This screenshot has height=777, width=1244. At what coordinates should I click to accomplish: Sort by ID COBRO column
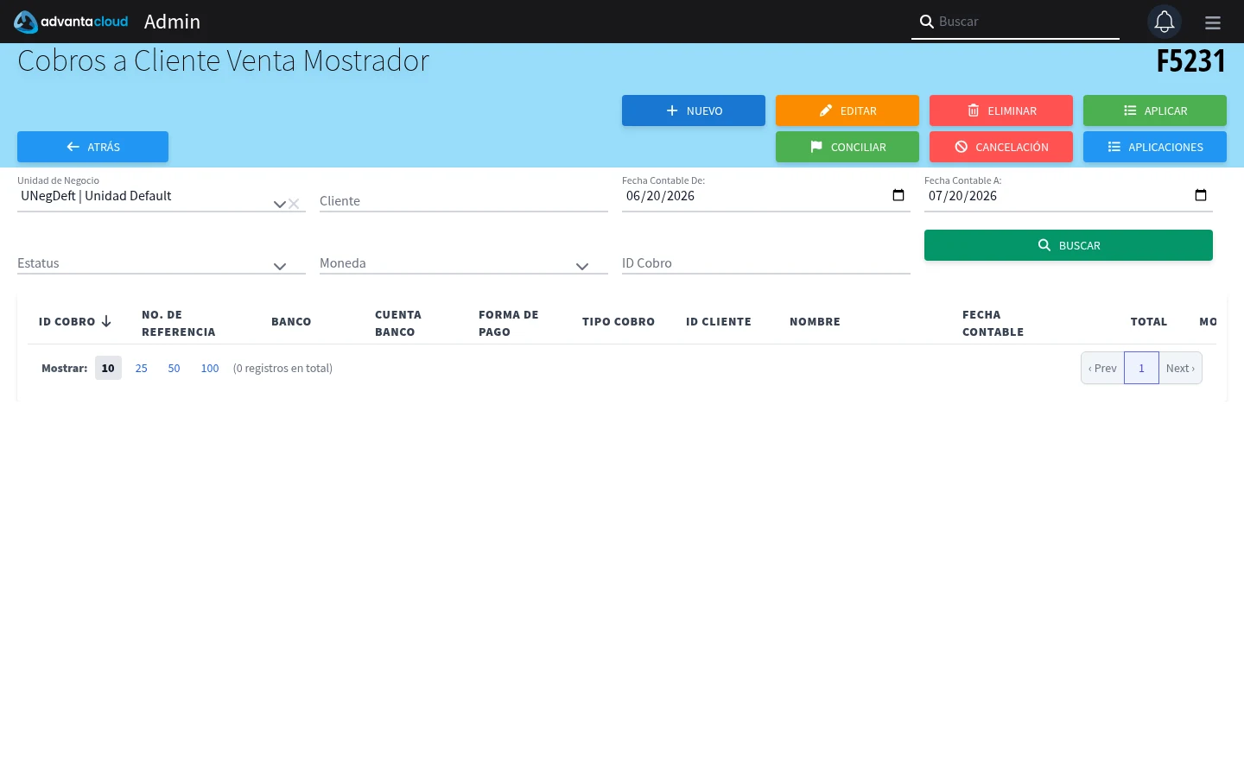click(x=75, y=321)
